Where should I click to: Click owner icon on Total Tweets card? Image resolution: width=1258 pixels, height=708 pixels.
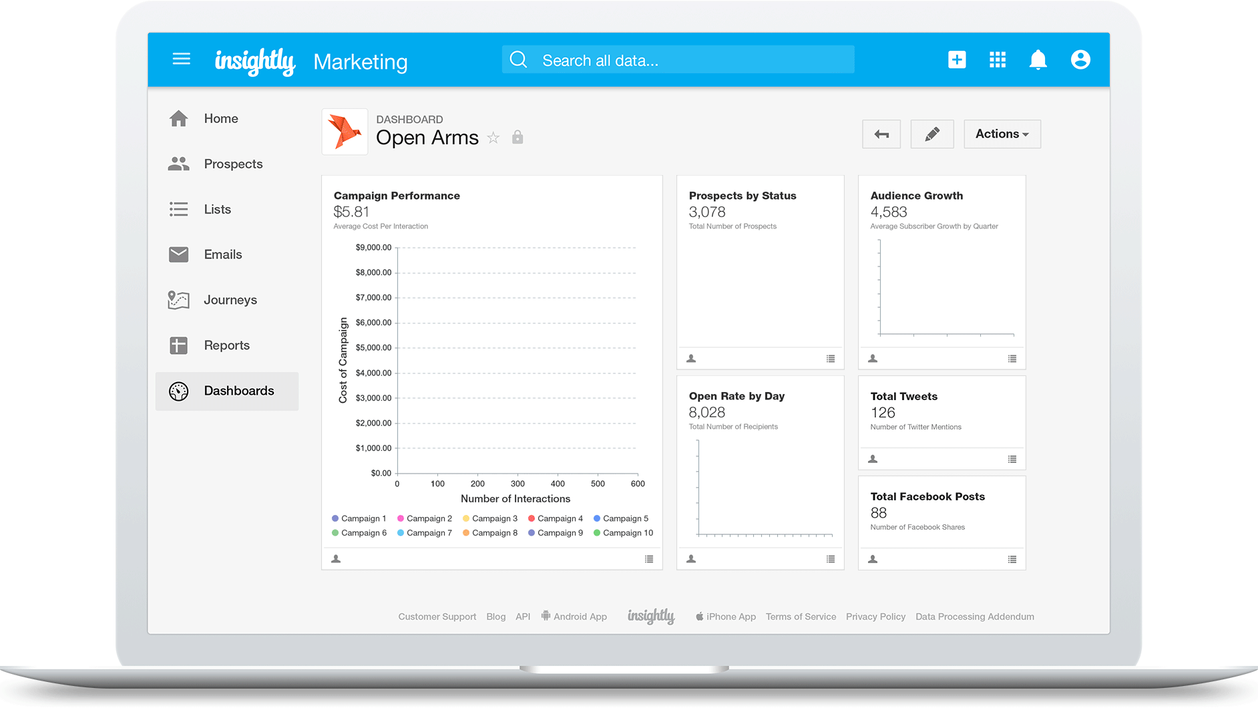873,459
